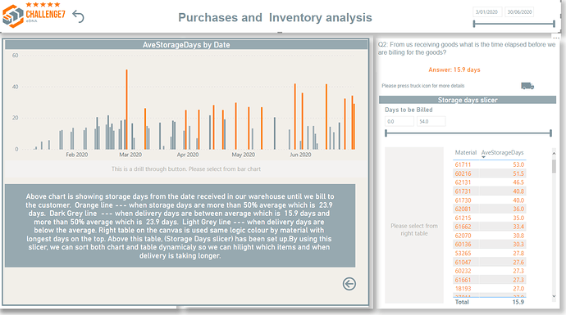This screenshot has height=315, width=566.
Task: Click the 'Please select from right table' button
Action: [414, 225]
